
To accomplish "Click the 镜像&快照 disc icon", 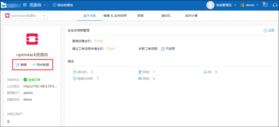I will 74,78.
